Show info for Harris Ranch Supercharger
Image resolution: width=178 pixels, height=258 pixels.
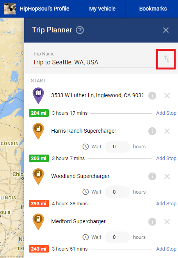click(152, 131)
